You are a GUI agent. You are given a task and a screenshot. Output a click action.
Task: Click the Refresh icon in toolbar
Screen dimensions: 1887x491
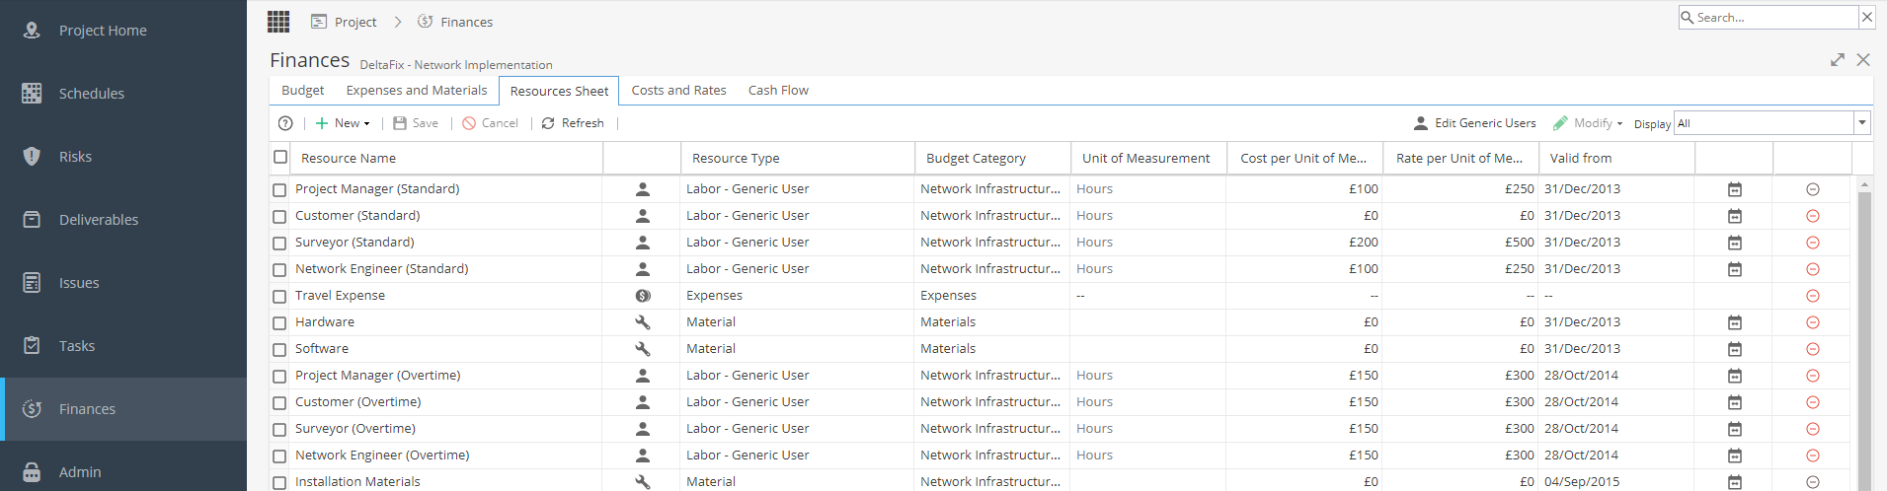pyautogui.click(x=548, y=123)
